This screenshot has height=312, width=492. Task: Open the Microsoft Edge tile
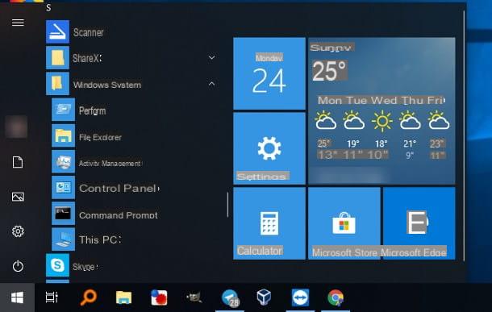[x=419, y=223]
